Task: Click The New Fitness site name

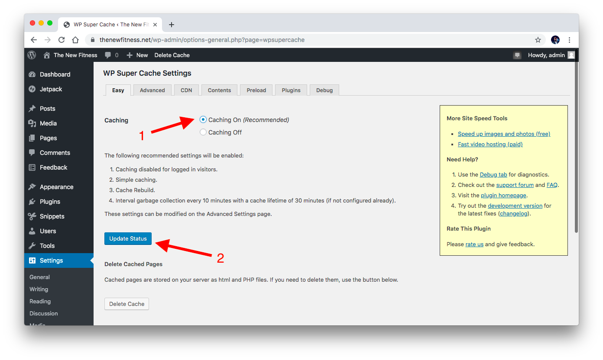Action: pos(75,55)
